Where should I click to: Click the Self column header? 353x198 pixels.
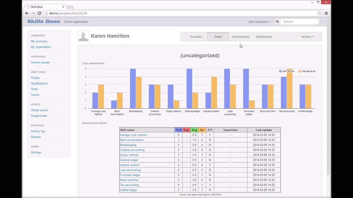pos(178,130)
